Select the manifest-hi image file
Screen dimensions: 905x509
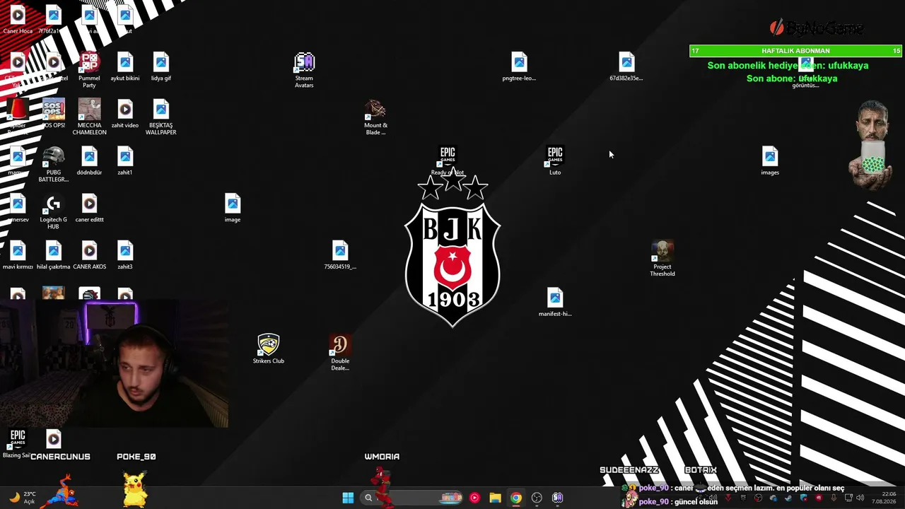pyautogui.click(x=555, y=303)
